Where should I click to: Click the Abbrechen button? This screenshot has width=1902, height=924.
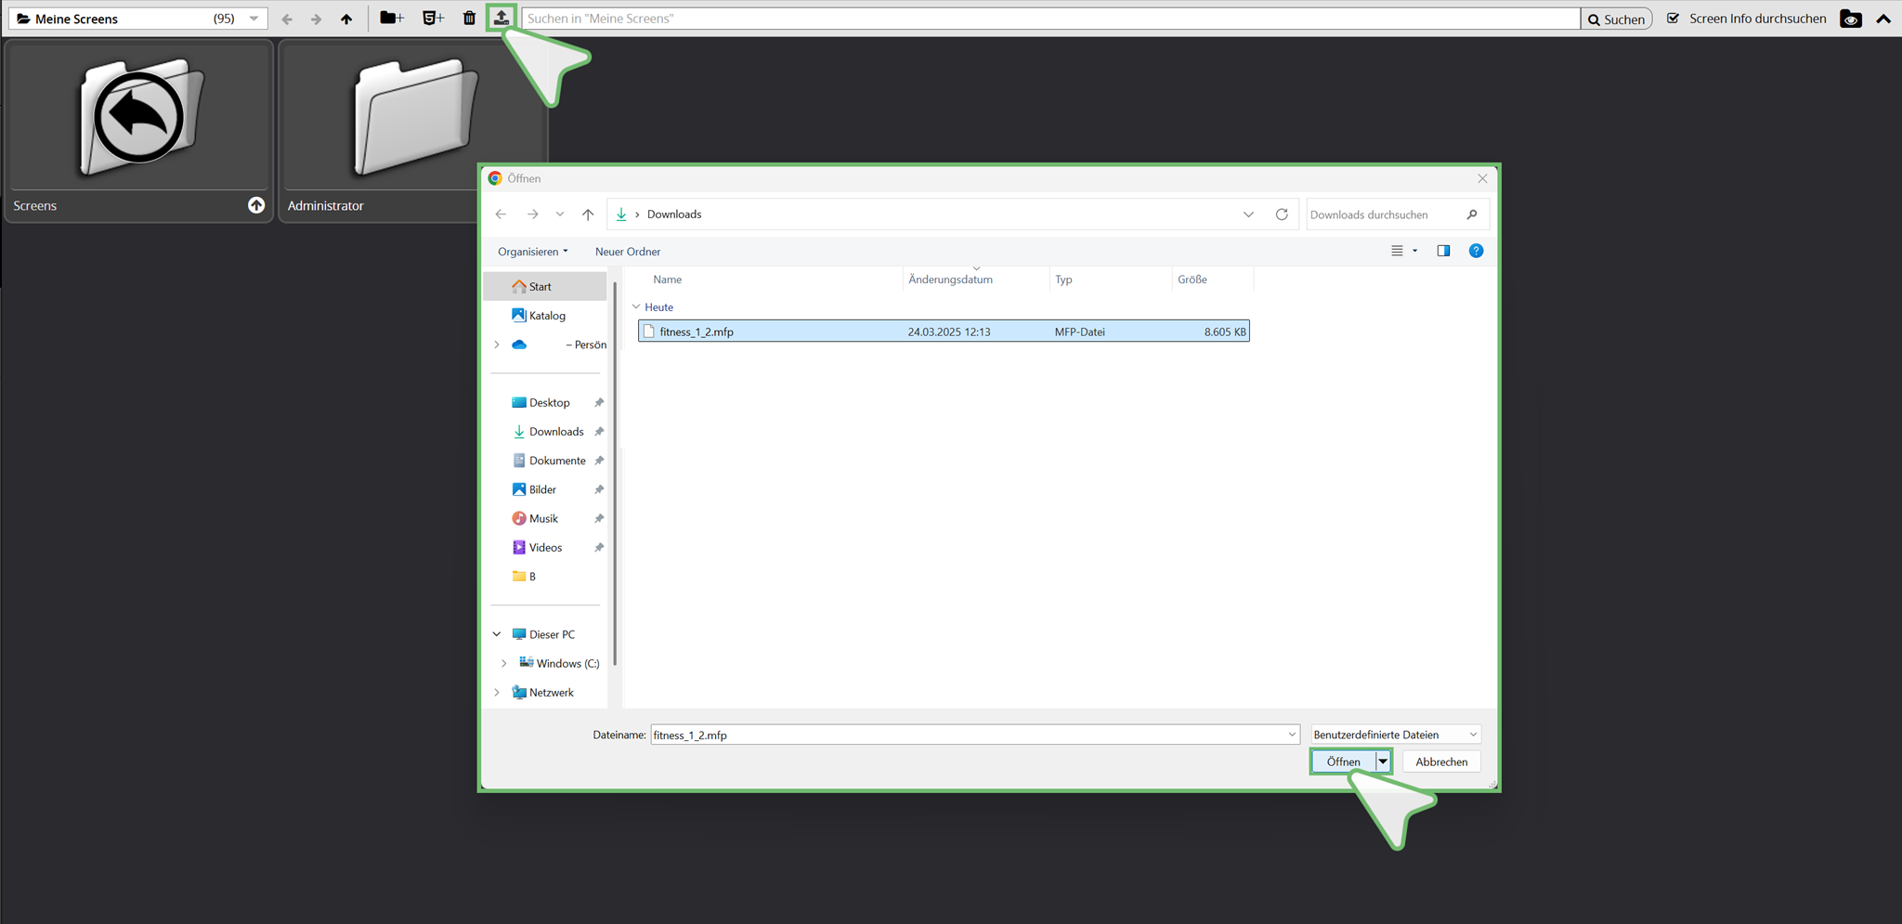click(1441, 761)
